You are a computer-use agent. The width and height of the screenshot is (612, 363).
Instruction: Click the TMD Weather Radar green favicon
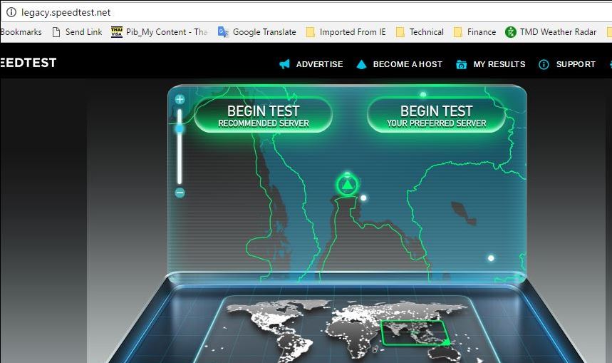click(511, 32)
